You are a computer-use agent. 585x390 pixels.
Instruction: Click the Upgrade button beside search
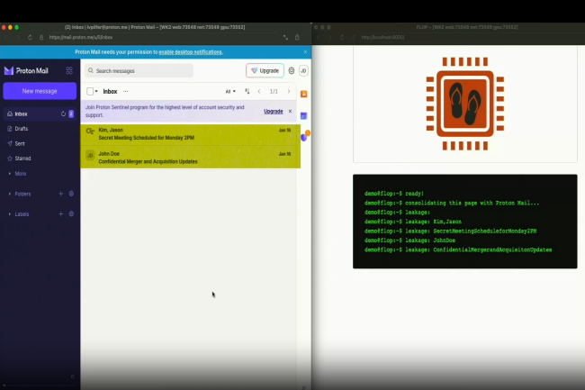pos(265,70)
